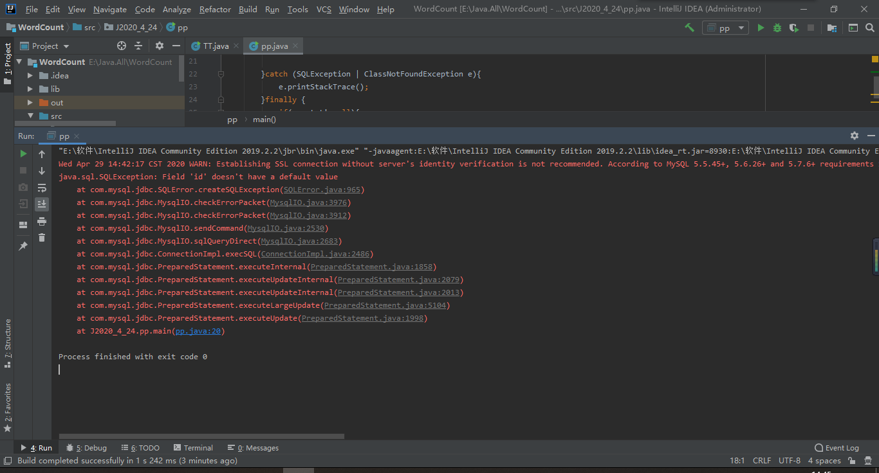Clear console with trash icon
This screenshot has width=879, height=473.
(x=42, y=238)
